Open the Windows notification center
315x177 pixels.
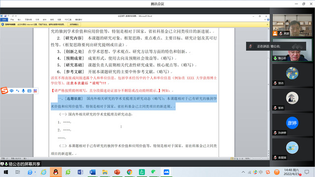(307, 172)
